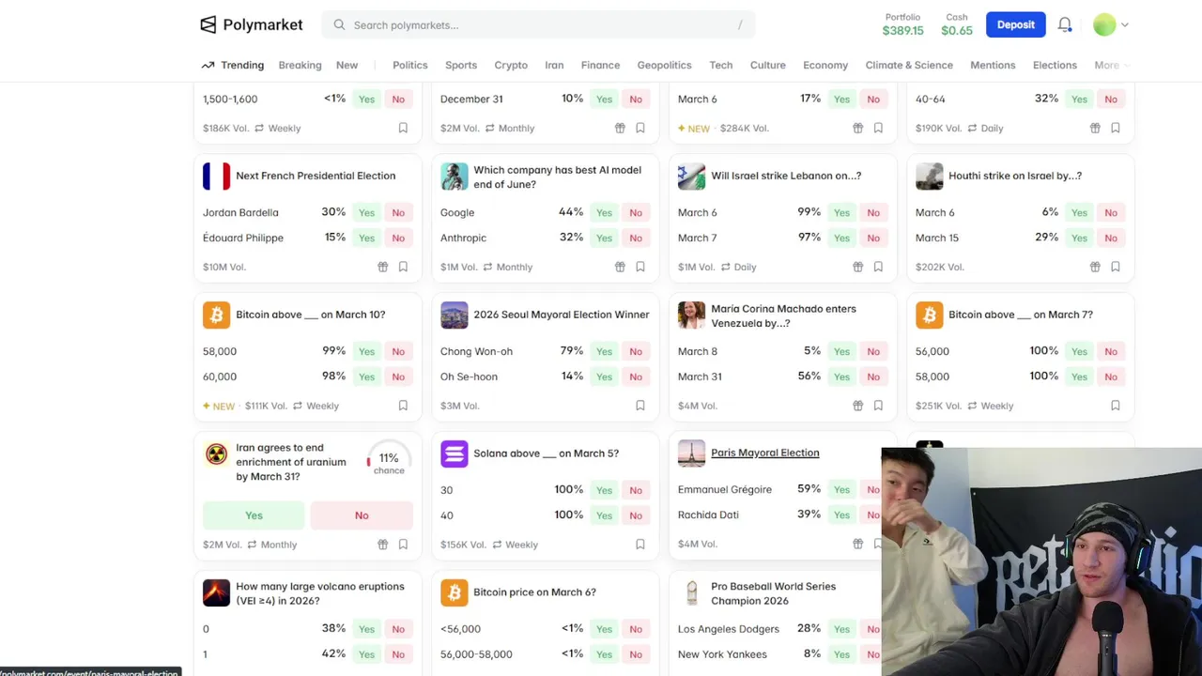
Task: Click gift icon on María Corina Machado card
Action: pyautogui.click(x=857, y=406)
